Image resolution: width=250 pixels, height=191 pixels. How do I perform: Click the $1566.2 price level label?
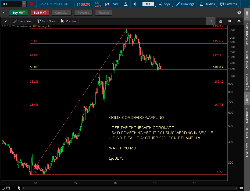click(x=218, y=41)
